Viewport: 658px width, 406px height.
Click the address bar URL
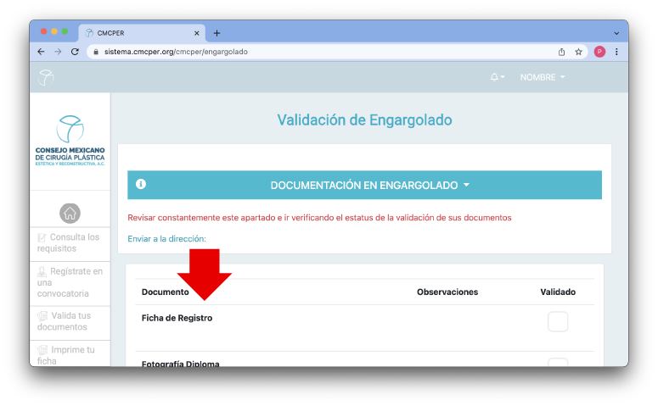176,52
